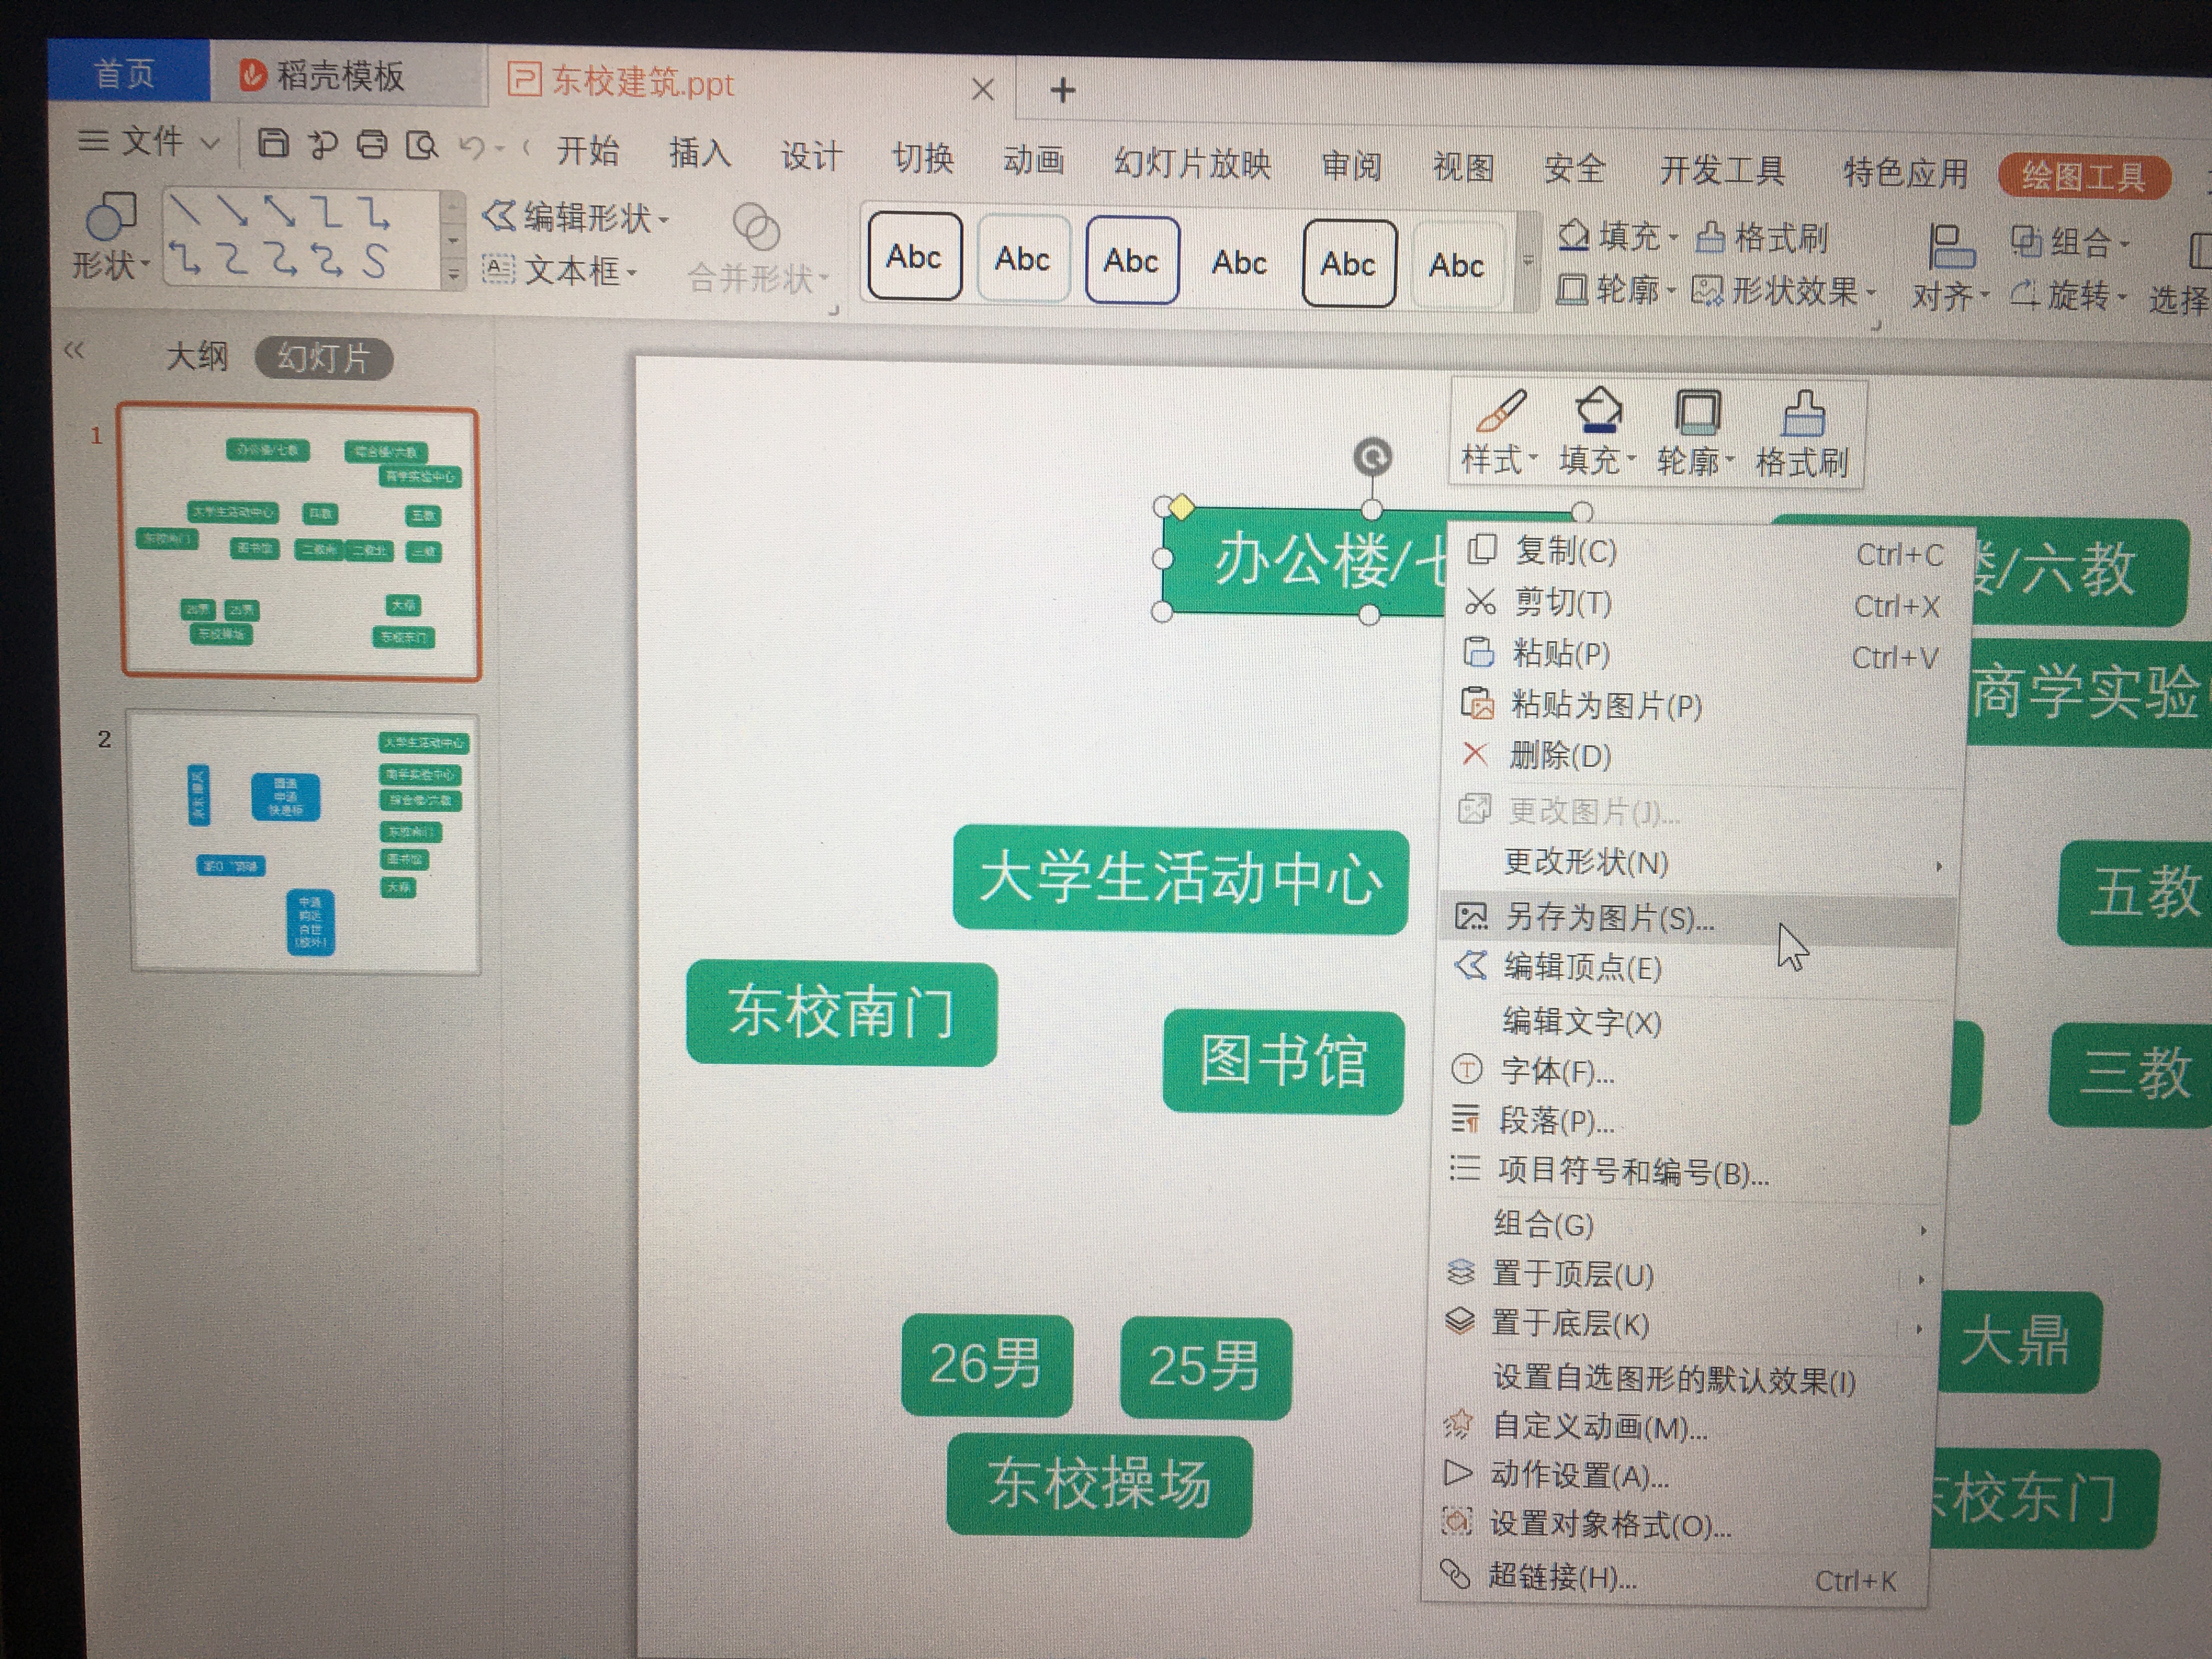Open 段落(P) paragraph entry
Viewport: 2212px width, 1659px height.
1688,1121
